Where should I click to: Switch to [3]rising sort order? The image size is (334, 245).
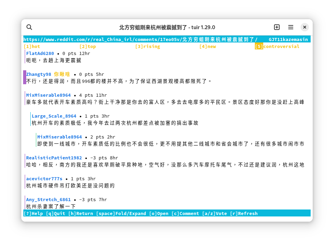147,46
